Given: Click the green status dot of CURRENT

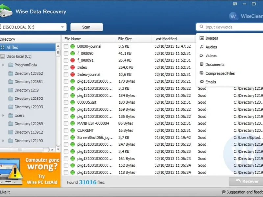Looking at the screenshot, I should [72, 130].
